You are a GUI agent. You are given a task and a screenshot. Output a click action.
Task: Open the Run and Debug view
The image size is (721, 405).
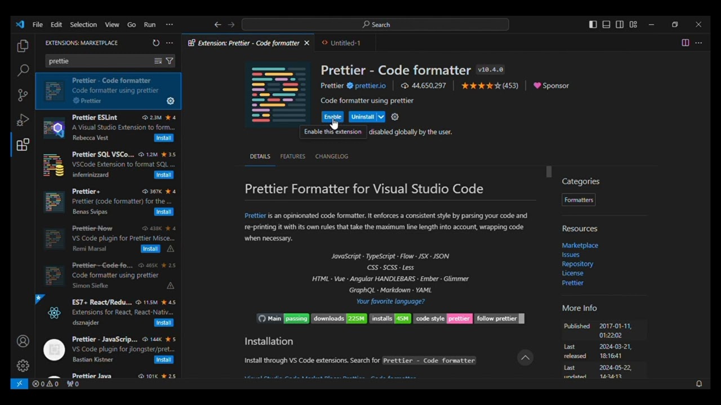tap(23, 120)
